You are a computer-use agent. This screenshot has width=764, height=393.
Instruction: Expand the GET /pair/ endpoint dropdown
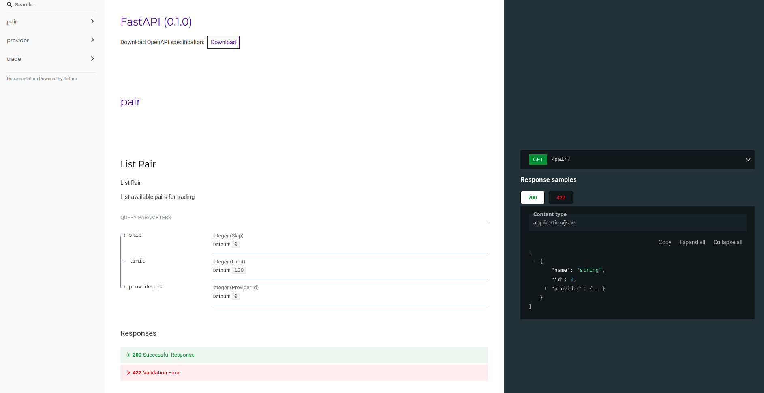click(638, 160)
